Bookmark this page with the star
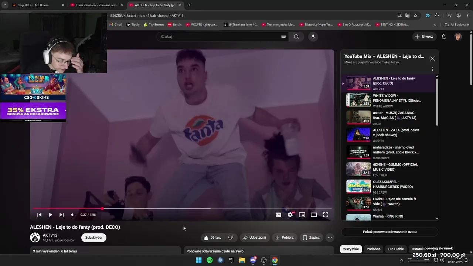The image size is (473, 266). click(415, 16)
